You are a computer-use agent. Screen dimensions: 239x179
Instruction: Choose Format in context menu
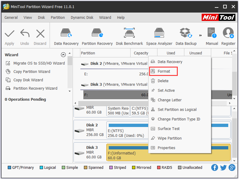[180, 71]
